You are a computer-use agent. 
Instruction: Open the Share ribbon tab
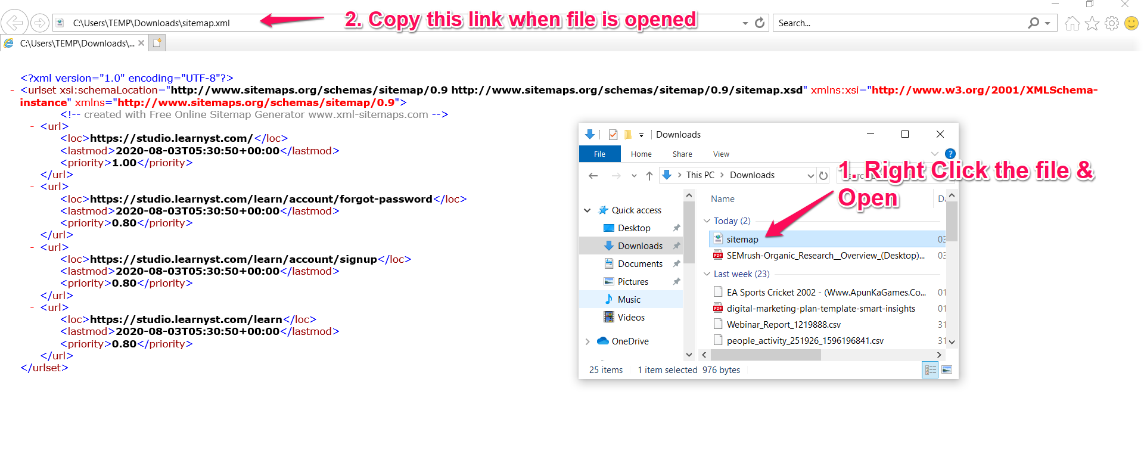click(682, 154)
